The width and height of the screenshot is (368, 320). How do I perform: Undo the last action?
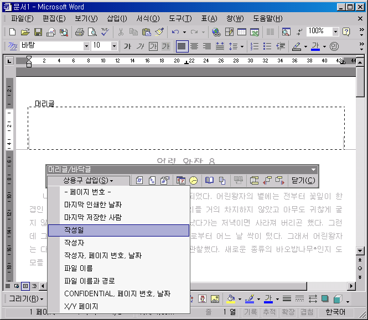[x=175, y=32]
